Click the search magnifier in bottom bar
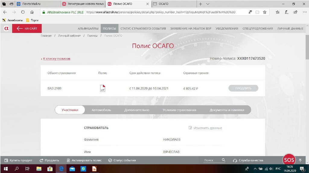The height and width of the screenshot is (173, 309). (224, 160)
